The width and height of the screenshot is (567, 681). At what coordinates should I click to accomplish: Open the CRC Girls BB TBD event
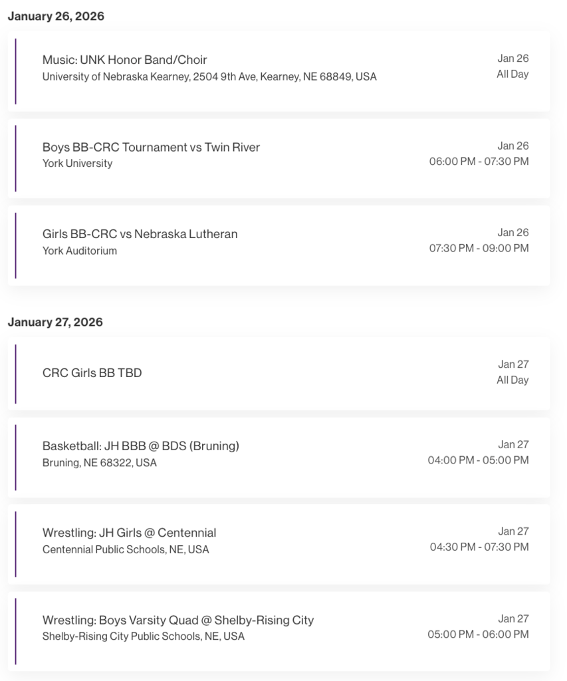point(92,373)
